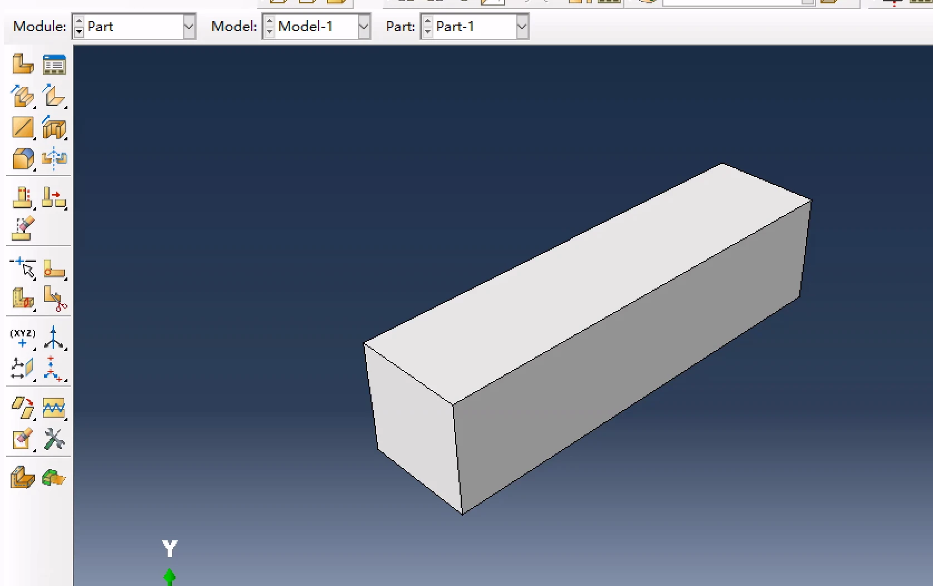Open the Part dropdown arrow
The height and width of the screenshot is (586, 933).
pyautogui.click(x=522, y=27)
